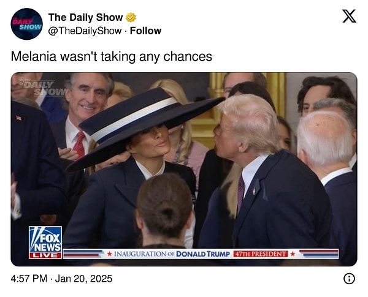The height and width of the screenshot is (297, 368).
Task: Click the flag lapel pin on left suit
Action: (19, 118)
